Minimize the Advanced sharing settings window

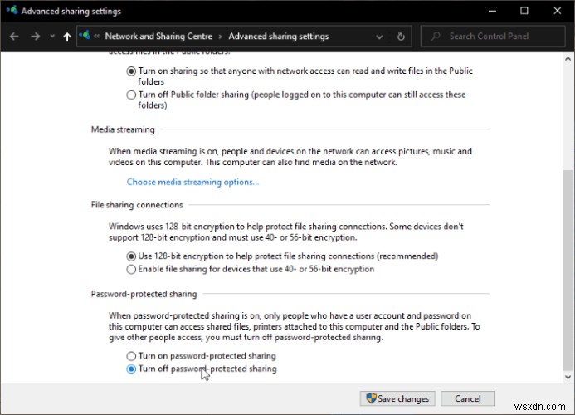pyautogui.click(x=493, y=11)
